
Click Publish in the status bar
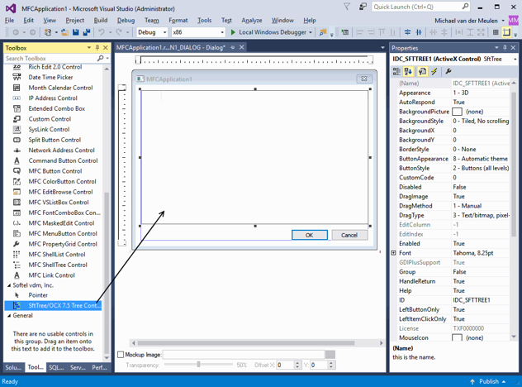(x=489, y=381)
